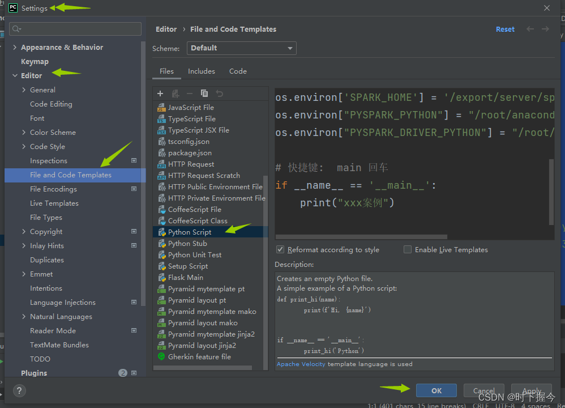Enable Live Templates checkbox

[x=408, y=249]
